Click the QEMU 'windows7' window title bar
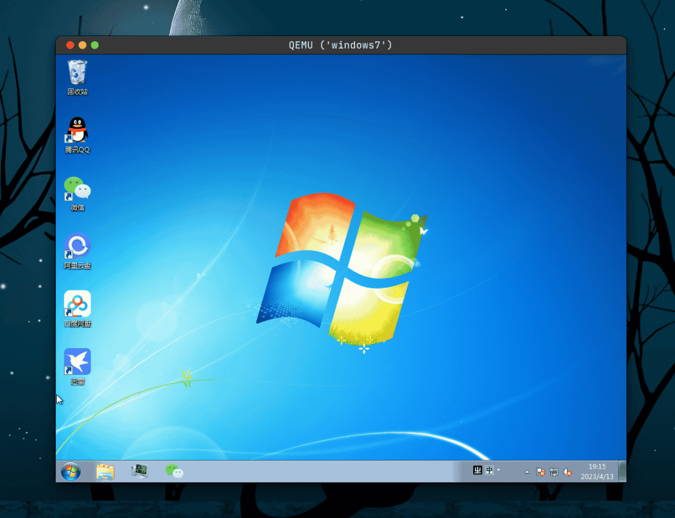Viewport: 675px width, 518px height. 341,45
